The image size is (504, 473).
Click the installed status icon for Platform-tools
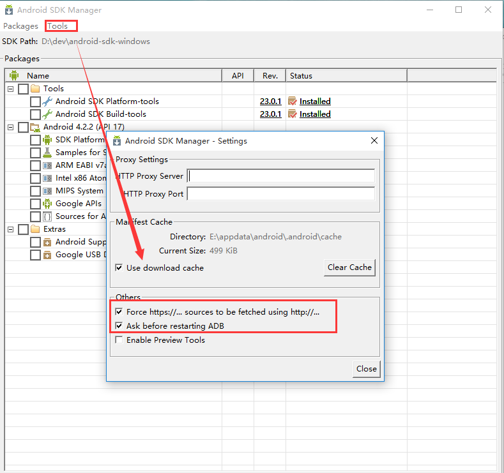tap(292, 101)
